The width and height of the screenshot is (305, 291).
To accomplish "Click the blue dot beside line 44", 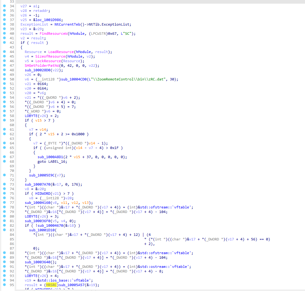I will (x=4, y=52).
